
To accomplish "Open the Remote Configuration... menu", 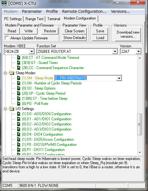I will coord(84,11).
